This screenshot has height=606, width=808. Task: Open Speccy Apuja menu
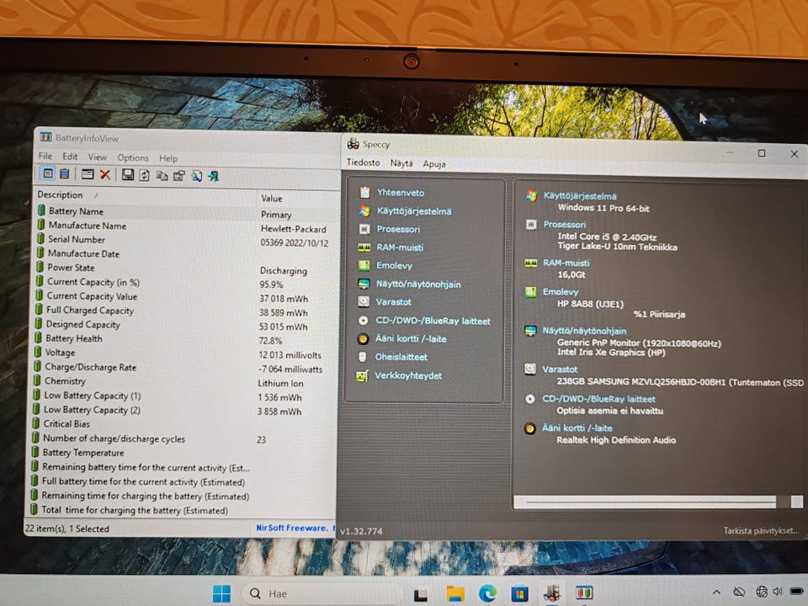pos(434,164)
